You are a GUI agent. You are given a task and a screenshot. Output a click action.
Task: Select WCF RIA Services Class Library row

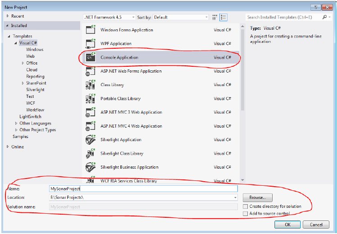[160, 180]
